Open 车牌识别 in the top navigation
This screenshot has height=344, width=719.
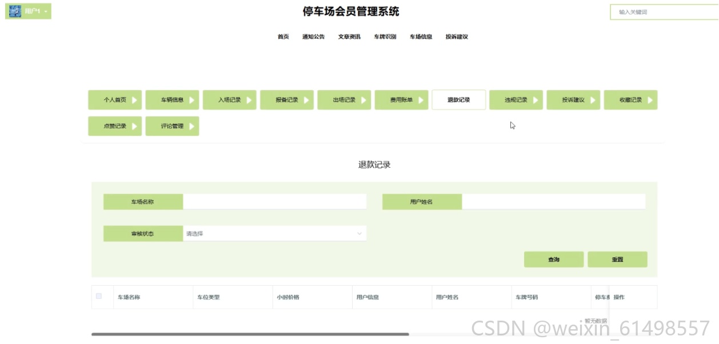[x=385, y=37]
